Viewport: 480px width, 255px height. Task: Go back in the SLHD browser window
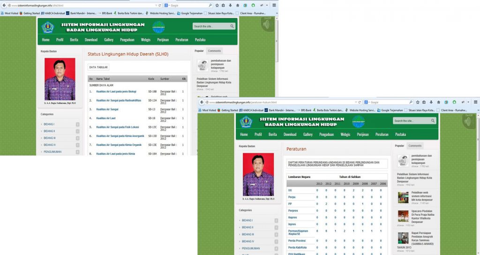point(4,5)
